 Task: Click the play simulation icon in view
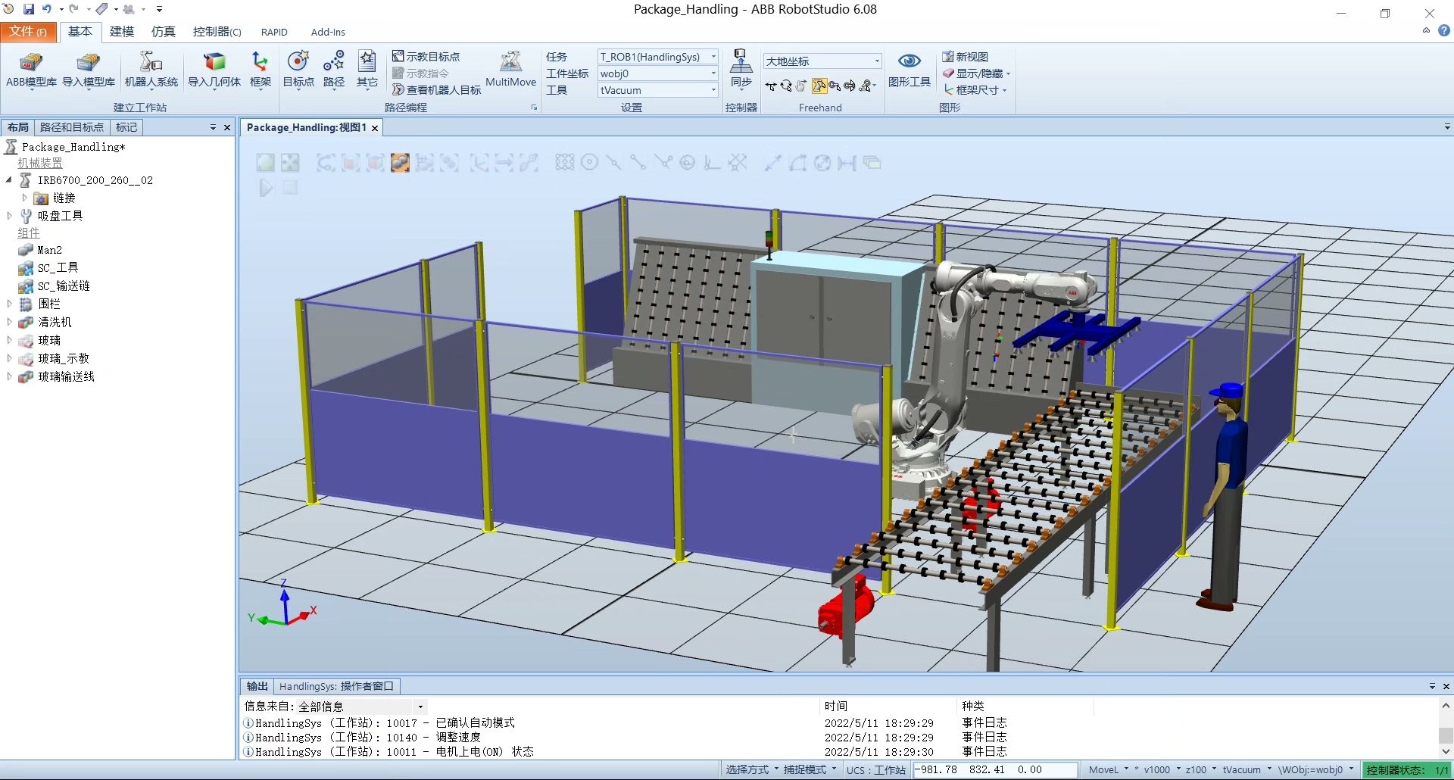(x=266, y=188)
